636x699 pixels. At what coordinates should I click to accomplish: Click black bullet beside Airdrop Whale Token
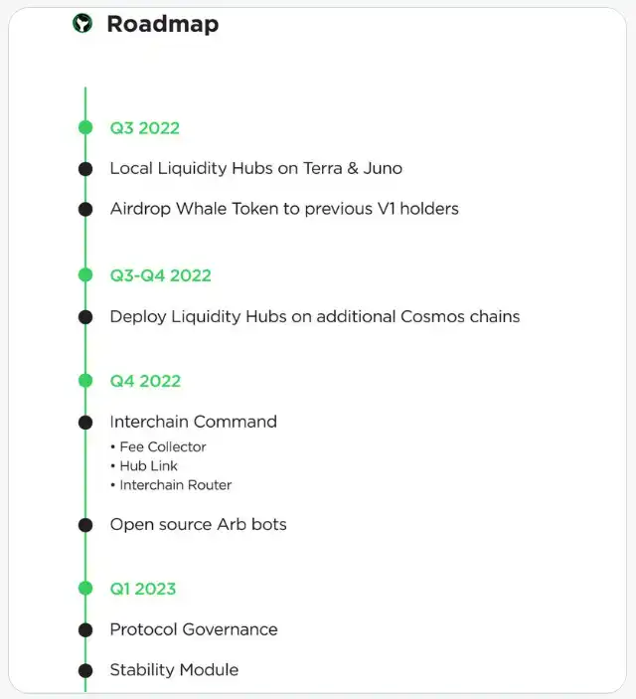click(85, 209)
